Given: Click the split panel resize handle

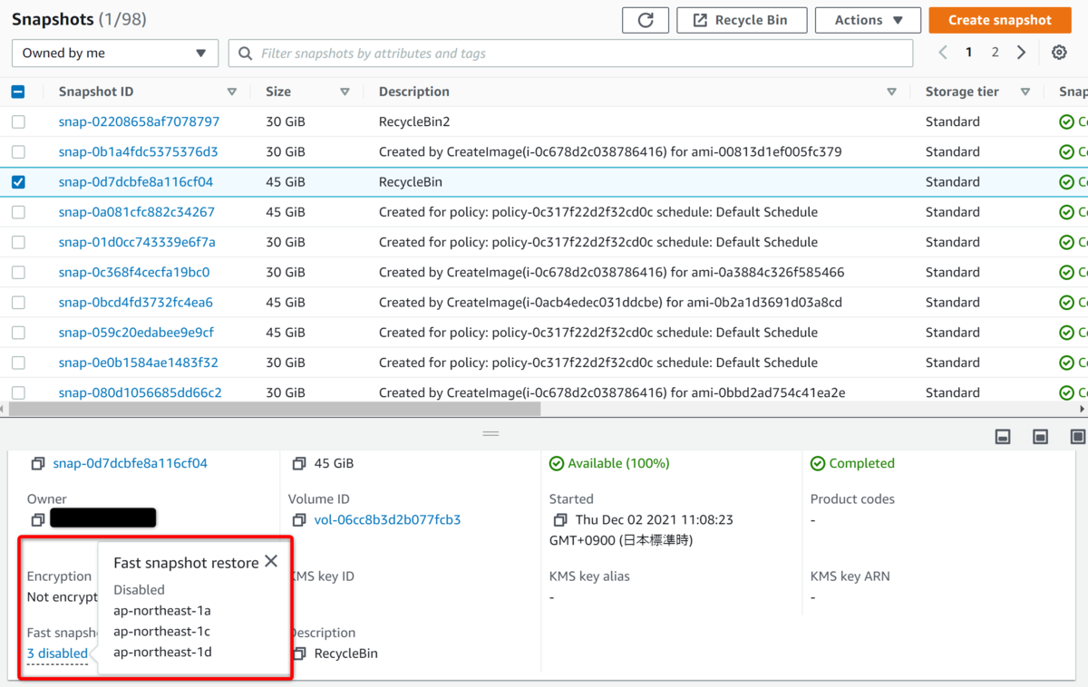Looking at the screenshot, I should (x=491, y=434).
